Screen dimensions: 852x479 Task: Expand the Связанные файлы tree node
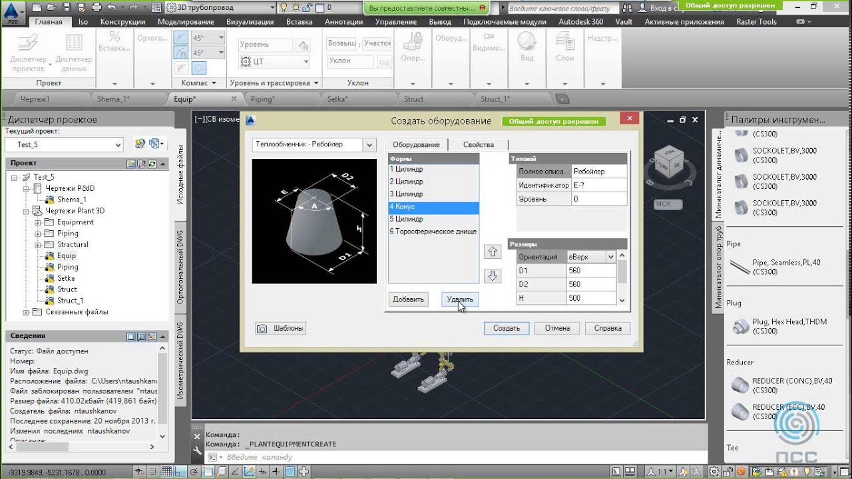click(27, 311)
